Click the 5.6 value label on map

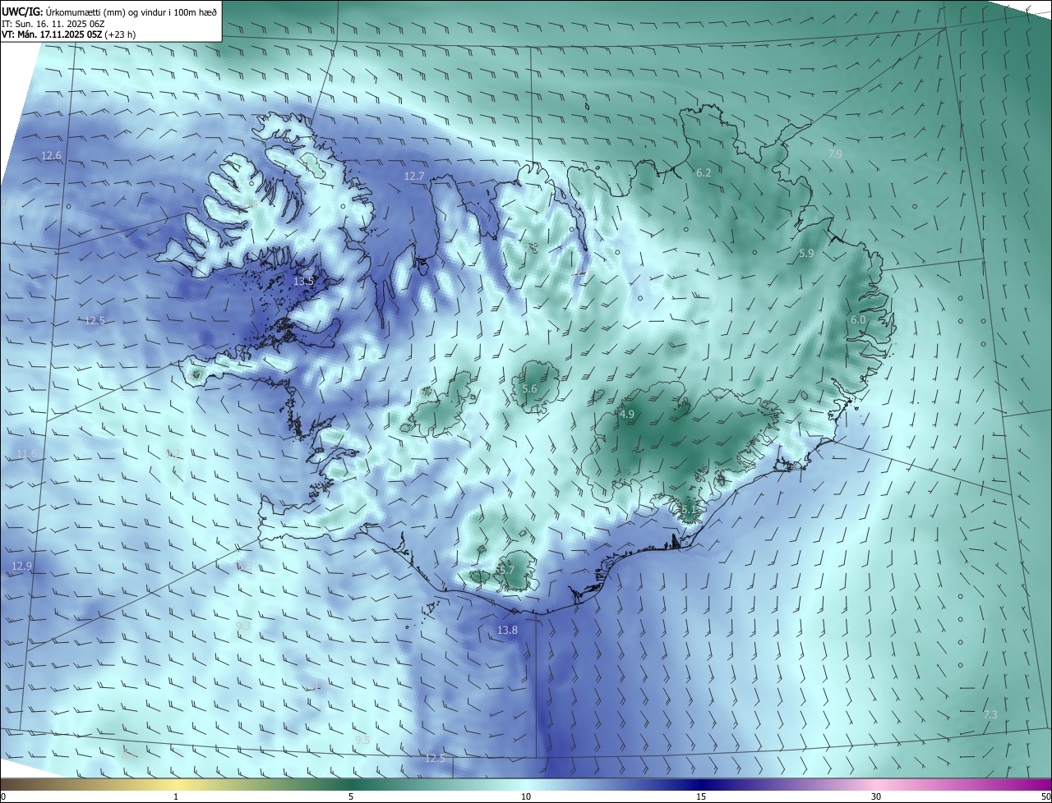click(x=529, y=389)
